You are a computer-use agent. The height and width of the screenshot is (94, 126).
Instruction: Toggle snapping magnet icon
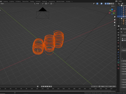click(46, 4)
